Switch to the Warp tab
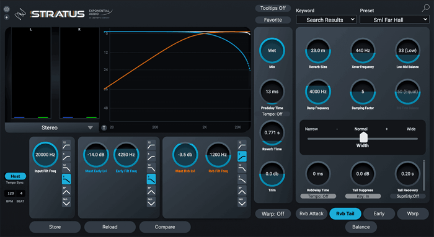This screenshot has height=237, width=434. click(413, 213)
